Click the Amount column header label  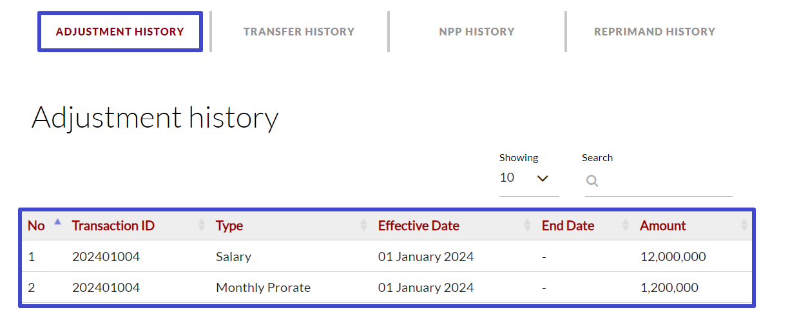tap(662, 226)
